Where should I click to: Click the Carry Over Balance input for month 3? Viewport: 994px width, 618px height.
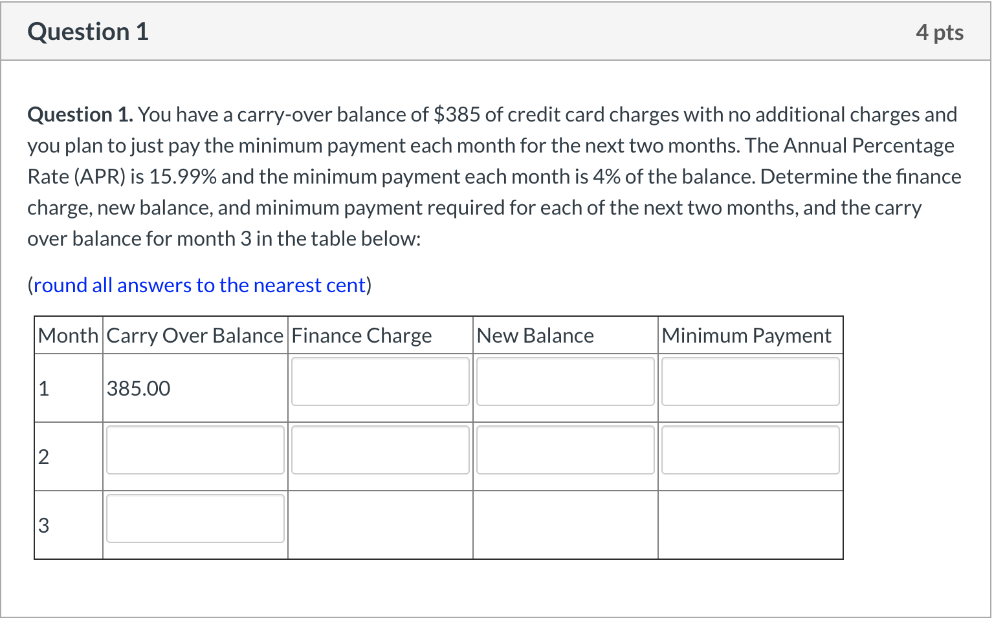tap(195, 518)
